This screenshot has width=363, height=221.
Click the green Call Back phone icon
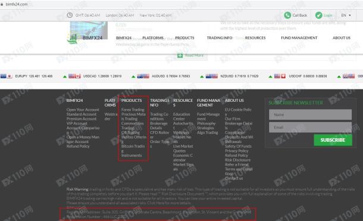(x=287, y=15)
